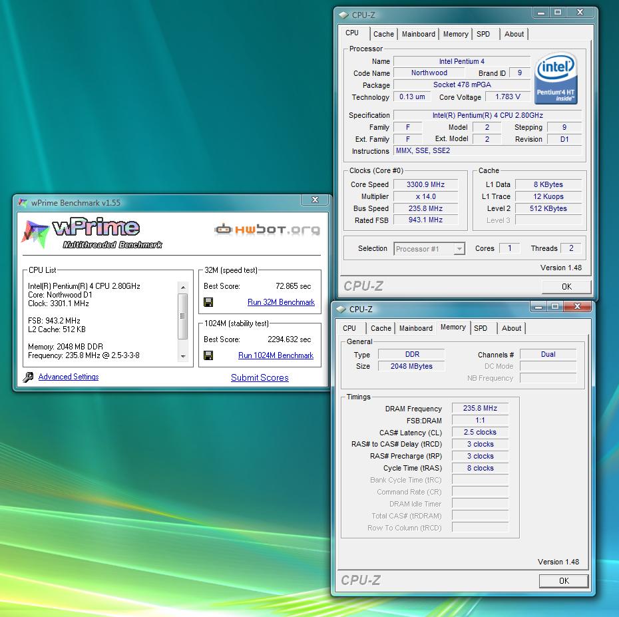Click the CAS# Latency 2.5 clocks value
Image resolution: width=619 pixels, height=617 pixels.
click(x=480, y=432)
